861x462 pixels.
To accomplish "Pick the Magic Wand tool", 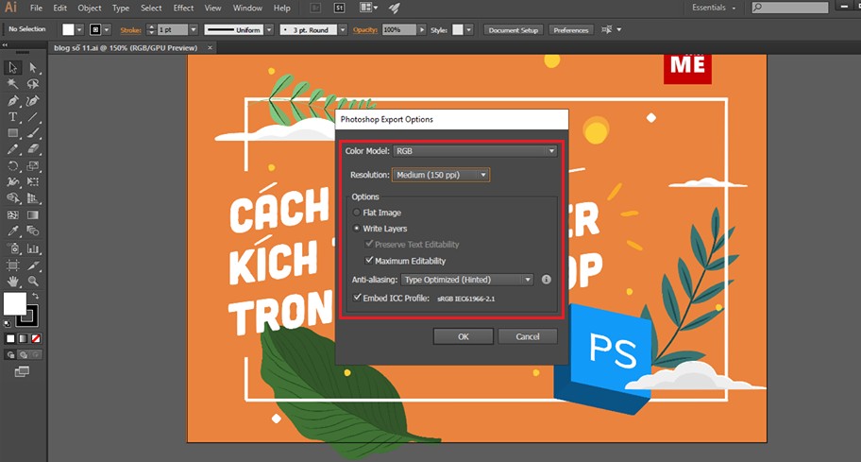I will [13, 84].
